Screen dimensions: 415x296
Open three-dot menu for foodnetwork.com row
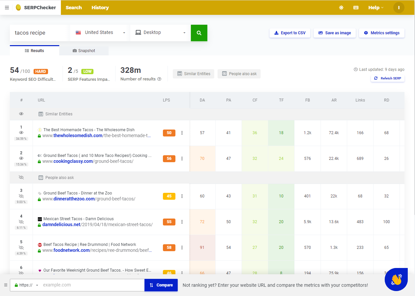tap(182, 248)
